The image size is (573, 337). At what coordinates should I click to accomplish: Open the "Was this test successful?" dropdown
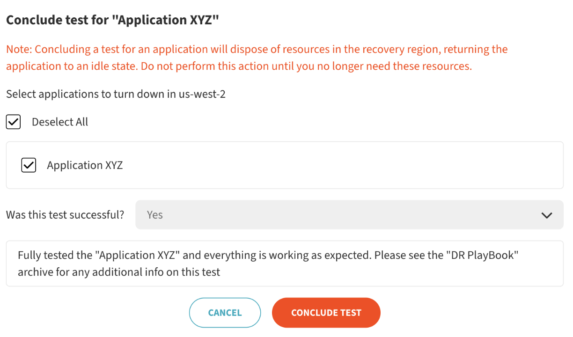click(x=349, y=215)
